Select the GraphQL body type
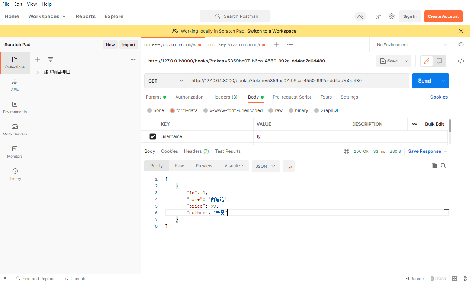470x283 pixels. tap(316, 110)
